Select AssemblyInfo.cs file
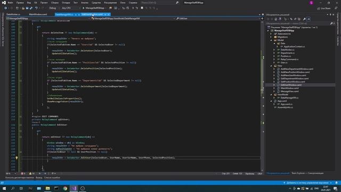Viewport: 341px width, 192px height. click(x=285, y=107)
